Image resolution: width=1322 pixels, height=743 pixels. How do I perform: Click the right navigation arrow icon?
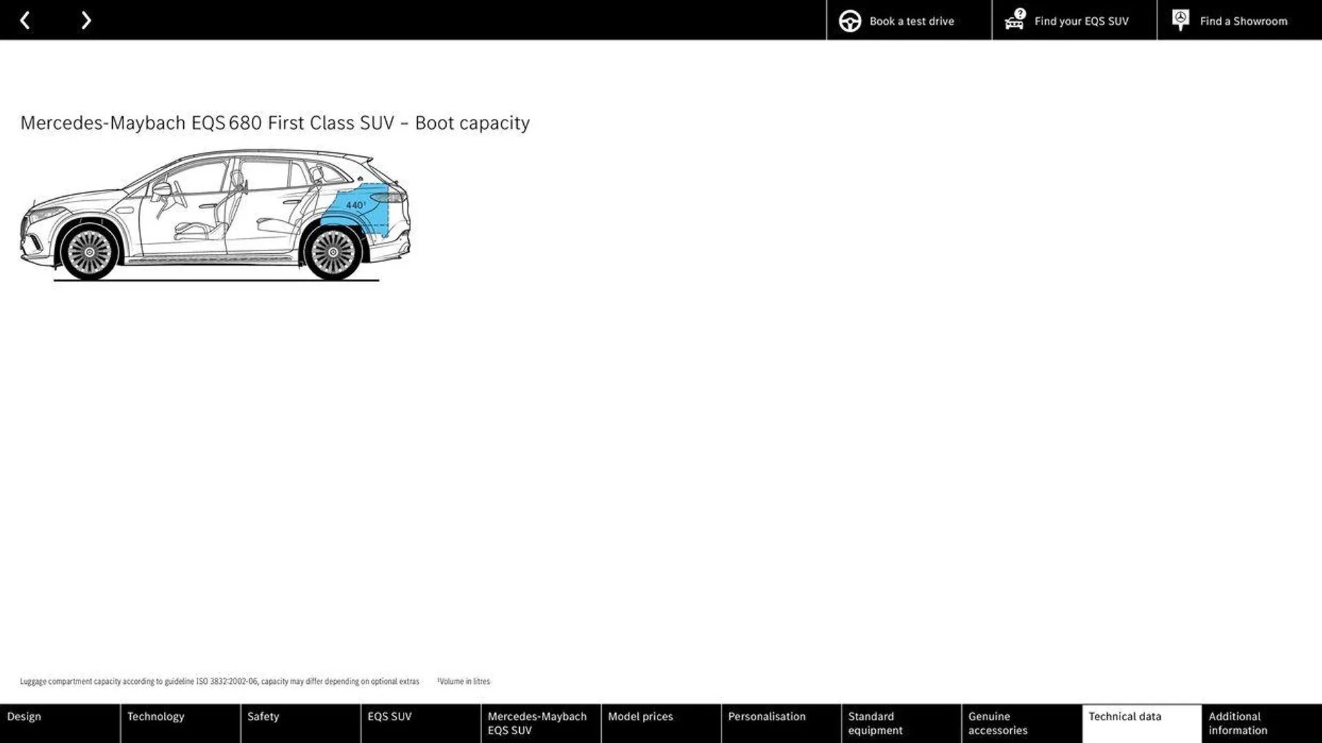tap(85, 20)
